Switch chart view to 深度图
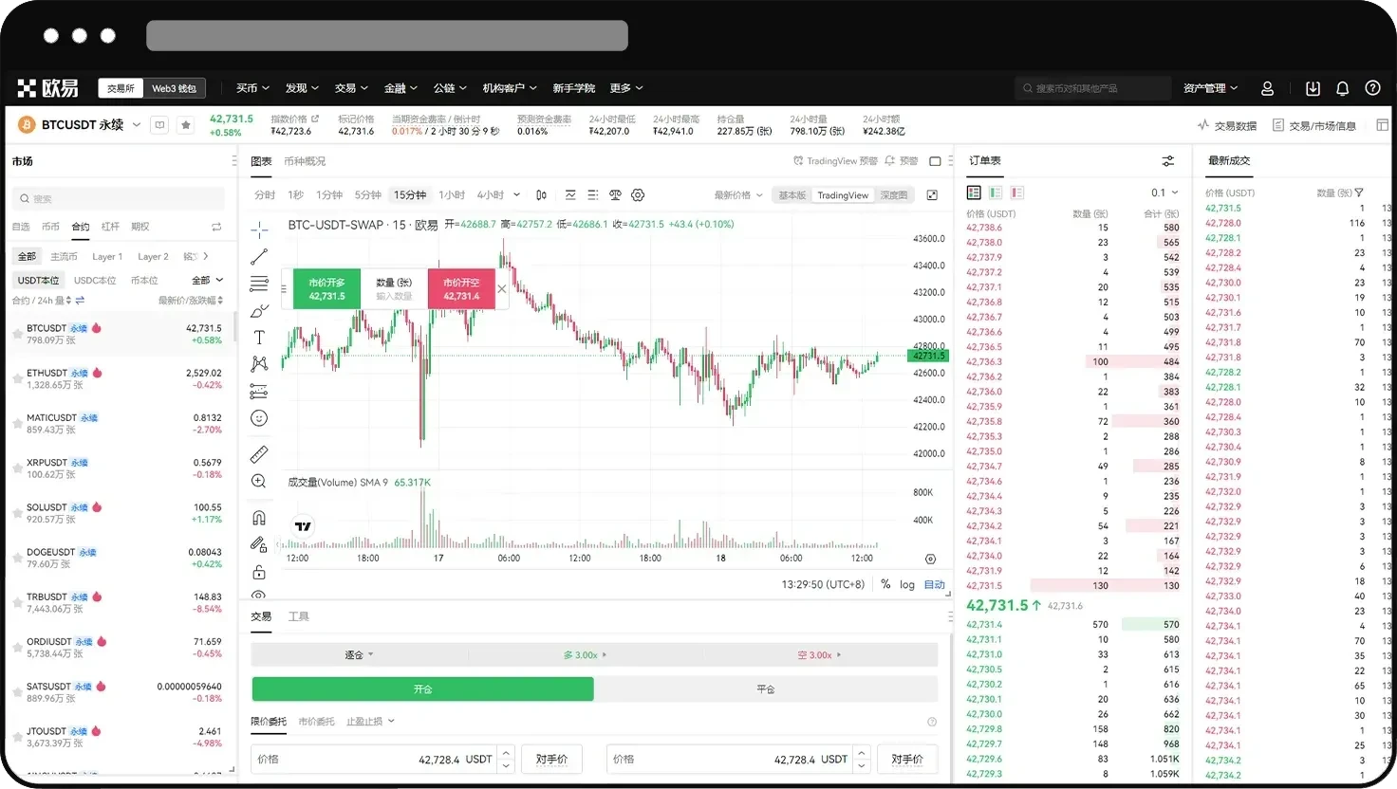 coord(896,194)
